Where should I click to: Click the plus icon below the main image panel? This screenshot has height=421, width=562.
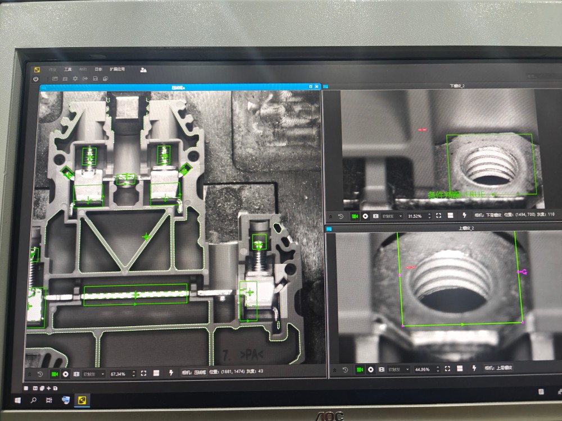[x=49, y=388]
